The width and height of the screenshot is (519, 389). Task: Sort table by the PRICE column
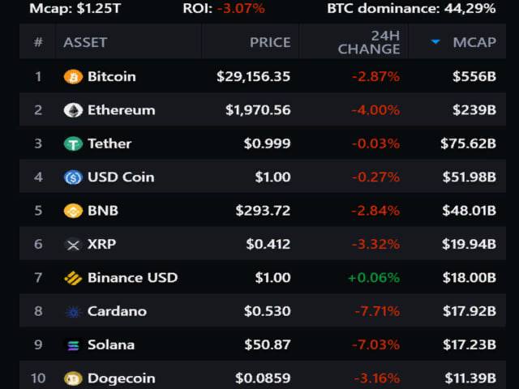[269, 42]
